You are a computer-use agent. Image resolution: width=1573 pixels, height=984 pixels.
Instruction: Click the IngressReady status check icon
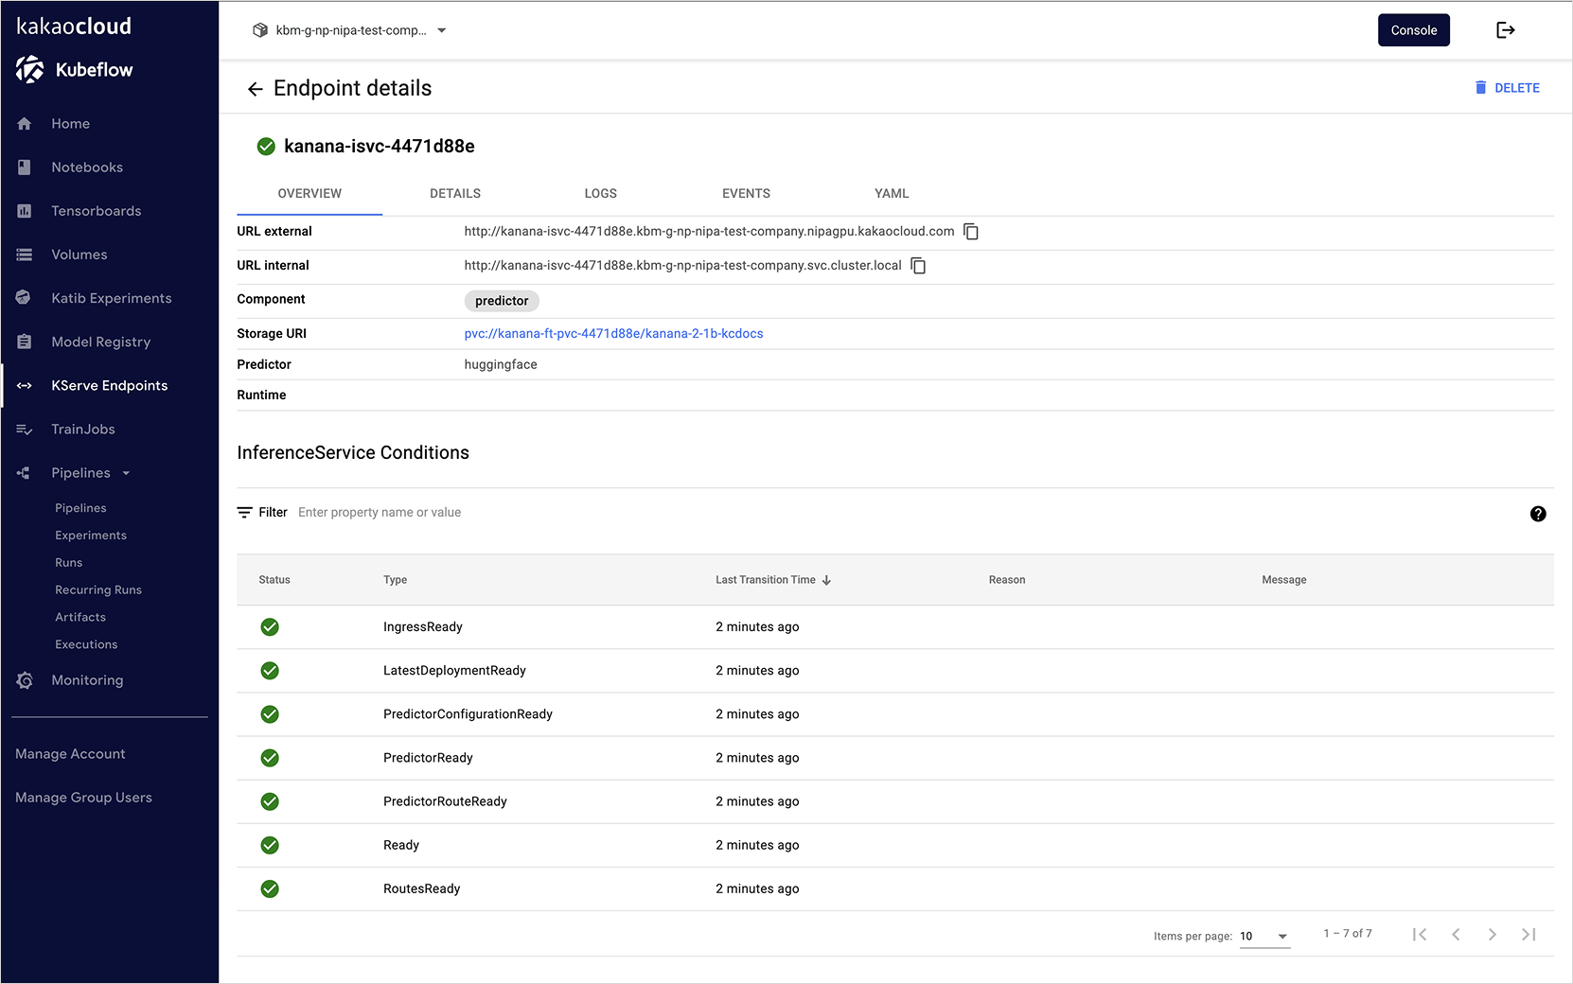(270, 627)
